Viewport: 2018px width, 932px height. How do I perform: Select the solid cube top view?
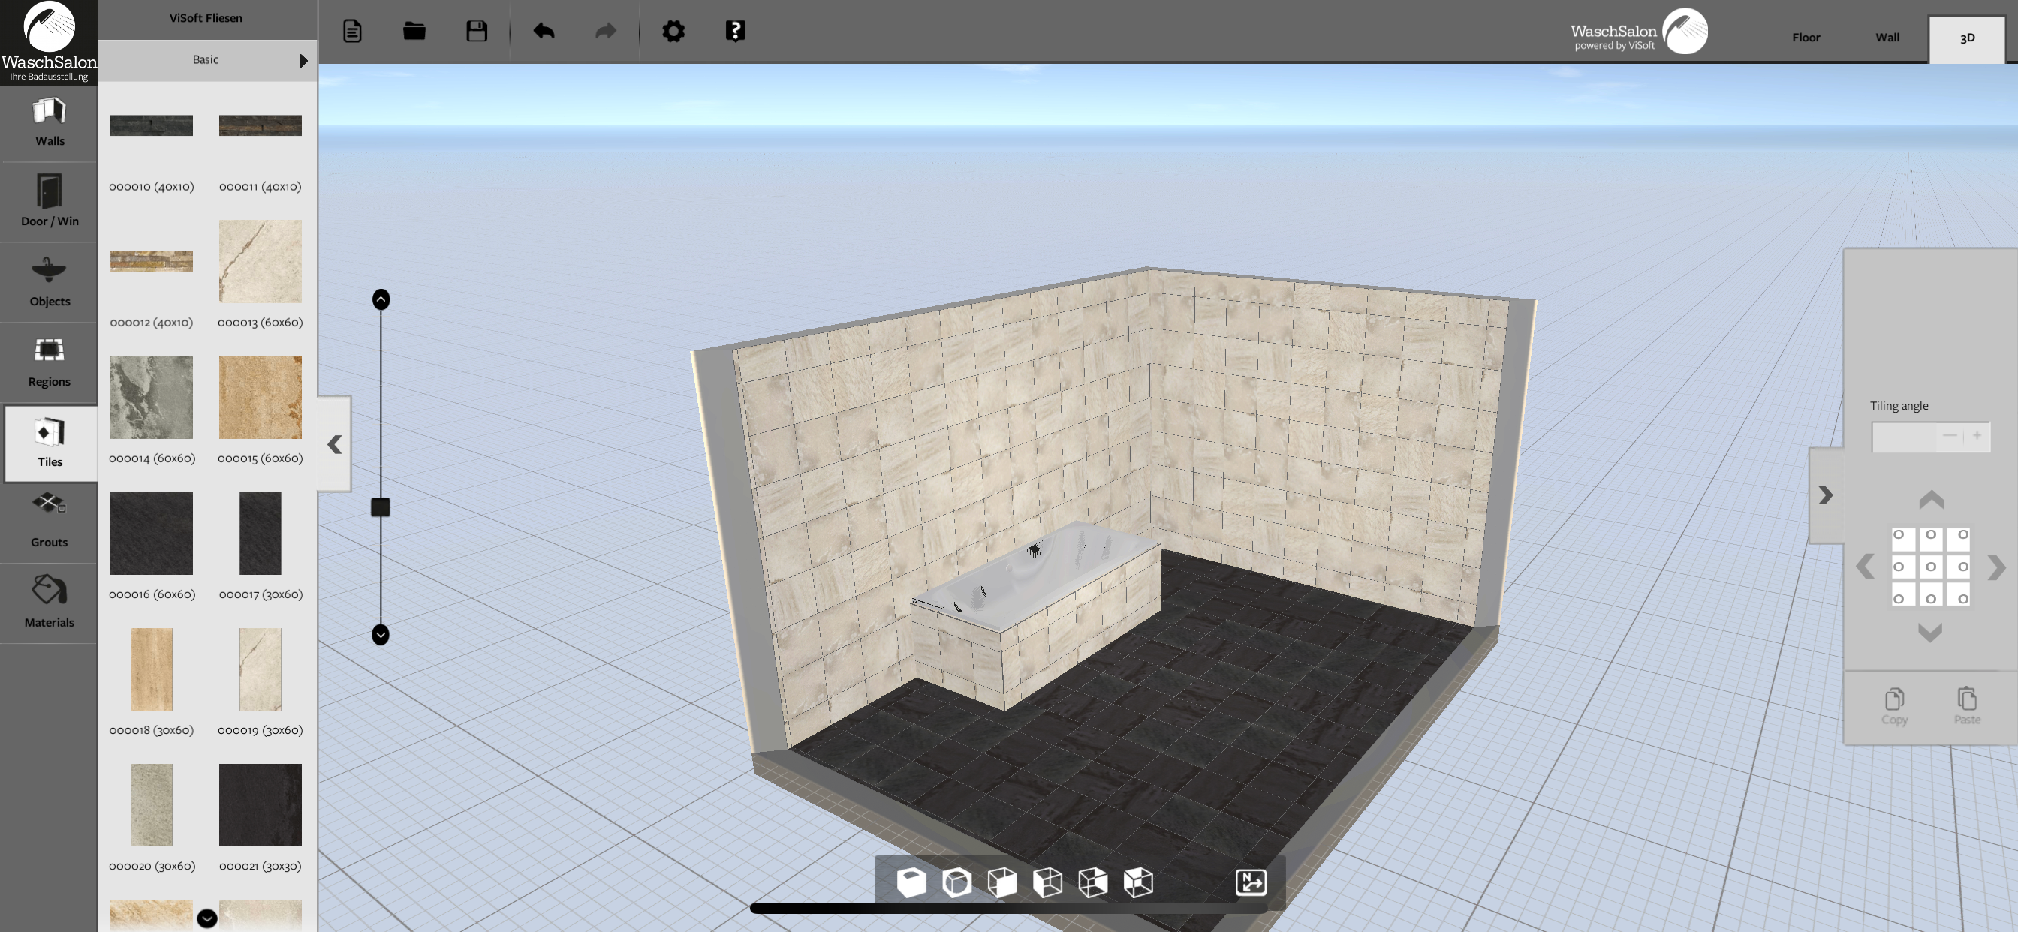[911, 882]
